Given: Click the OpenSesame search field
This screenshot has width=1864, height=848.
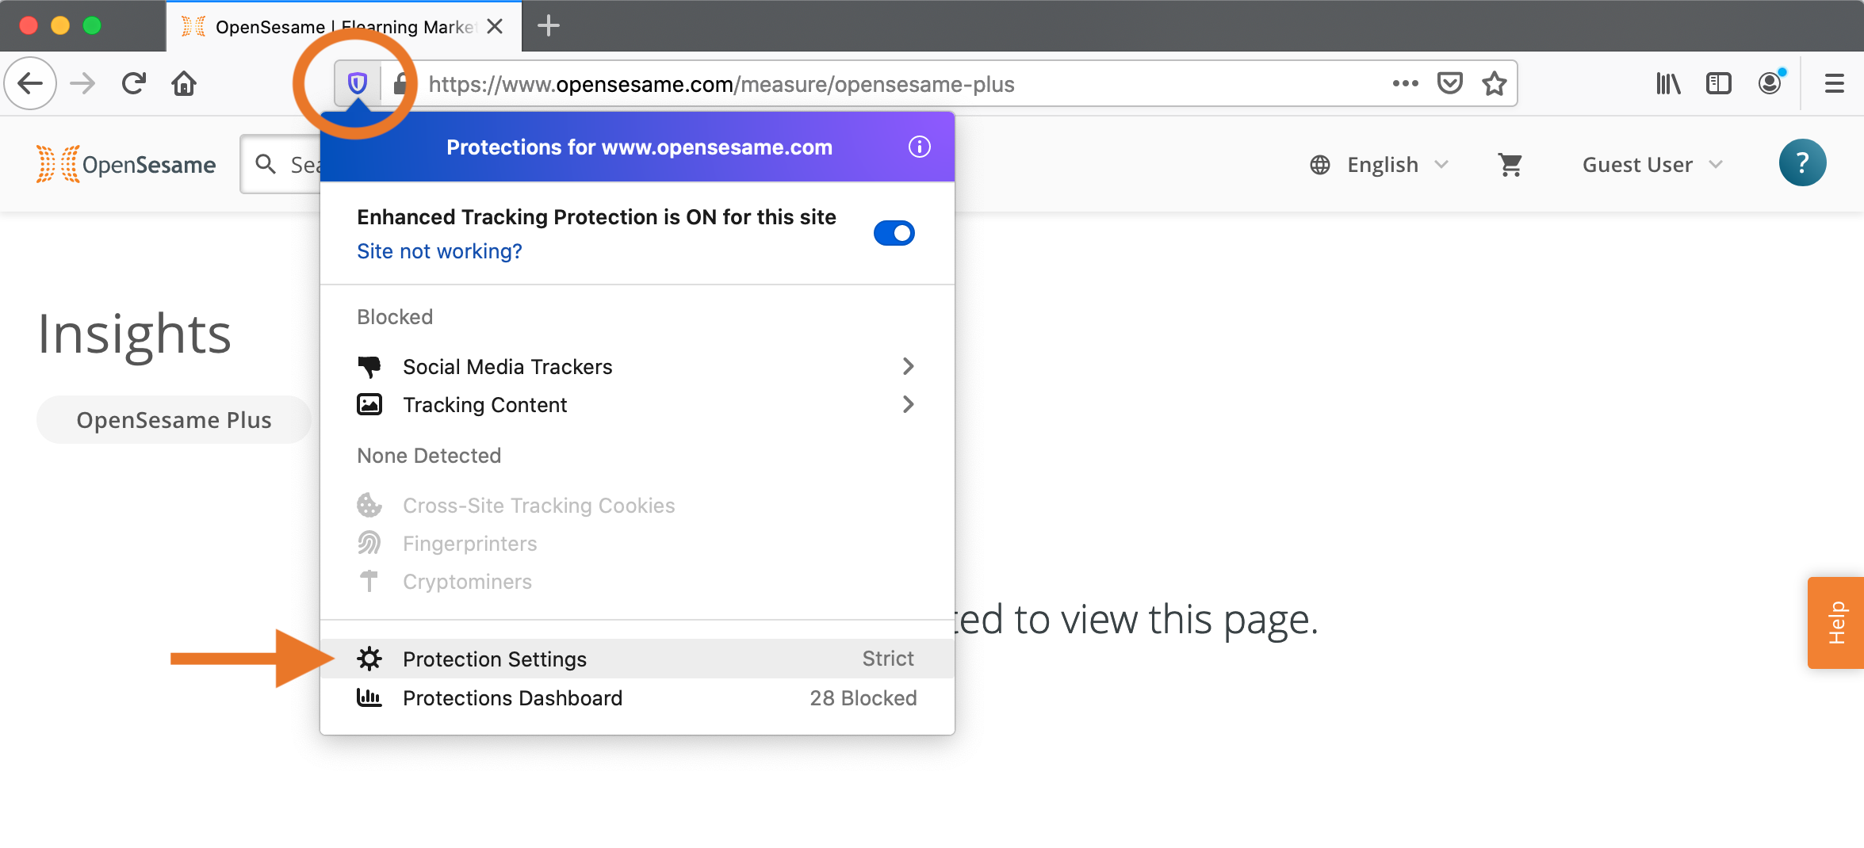Looking at the screenshot, I should (x=281, y=164).
